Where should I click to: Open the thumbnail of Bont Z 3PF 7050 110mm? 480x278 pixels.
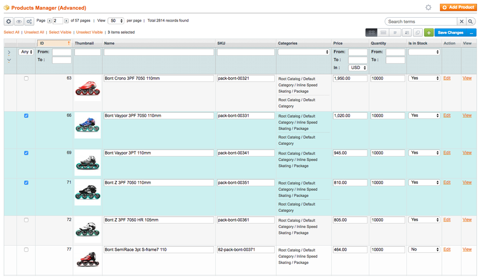click(88, 192)
